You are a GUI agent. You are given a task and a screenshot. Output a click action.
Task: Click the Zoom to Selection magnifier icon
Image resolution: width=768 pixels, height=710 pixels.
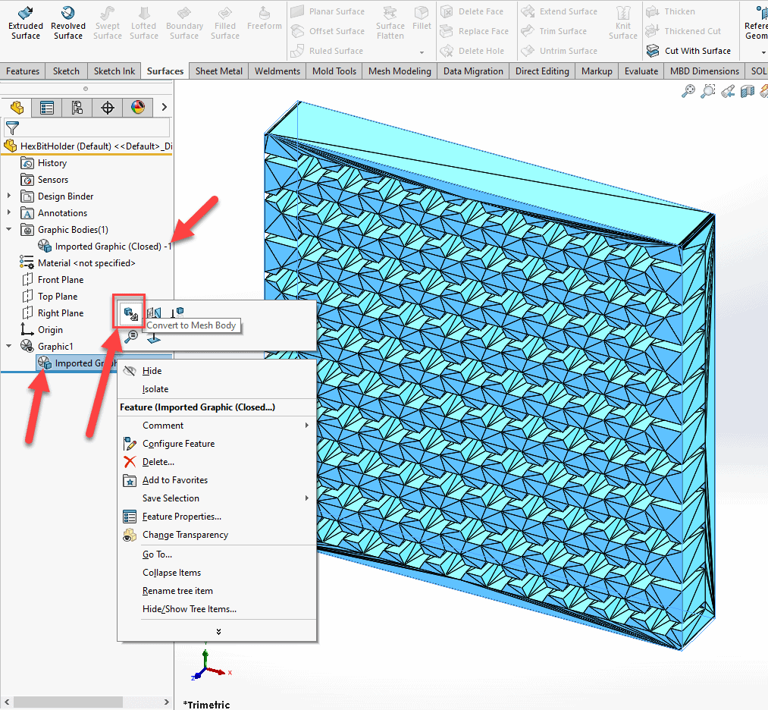[130, 337]
